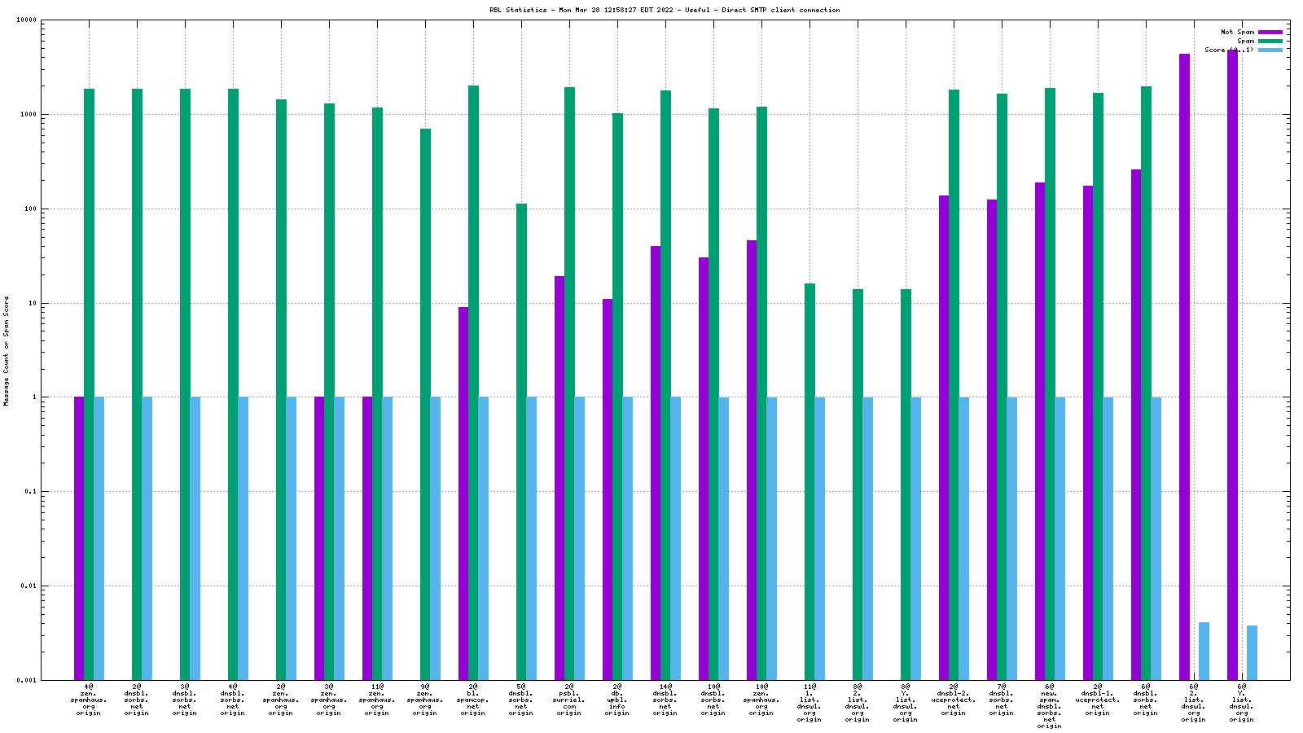
Task: Click the blue Score (0..1) legend swatch
Action: tap(1270, 50)
